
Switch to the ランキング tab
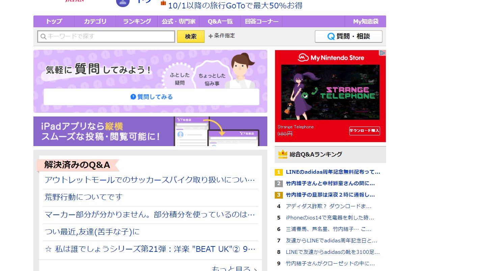coord(137,22)
